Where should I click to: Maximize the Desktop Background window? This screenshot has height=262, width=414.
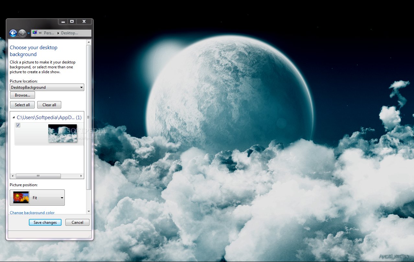pyautogui.click(x=72, y=22)
